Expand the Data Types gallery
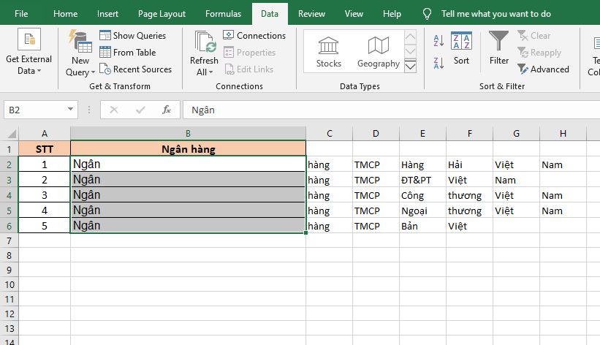Screen dimensions: 600x345 pos(410,67)
